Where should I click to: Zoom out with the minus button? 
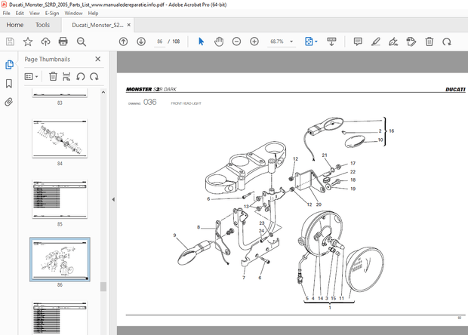click(x=236, y=41)
